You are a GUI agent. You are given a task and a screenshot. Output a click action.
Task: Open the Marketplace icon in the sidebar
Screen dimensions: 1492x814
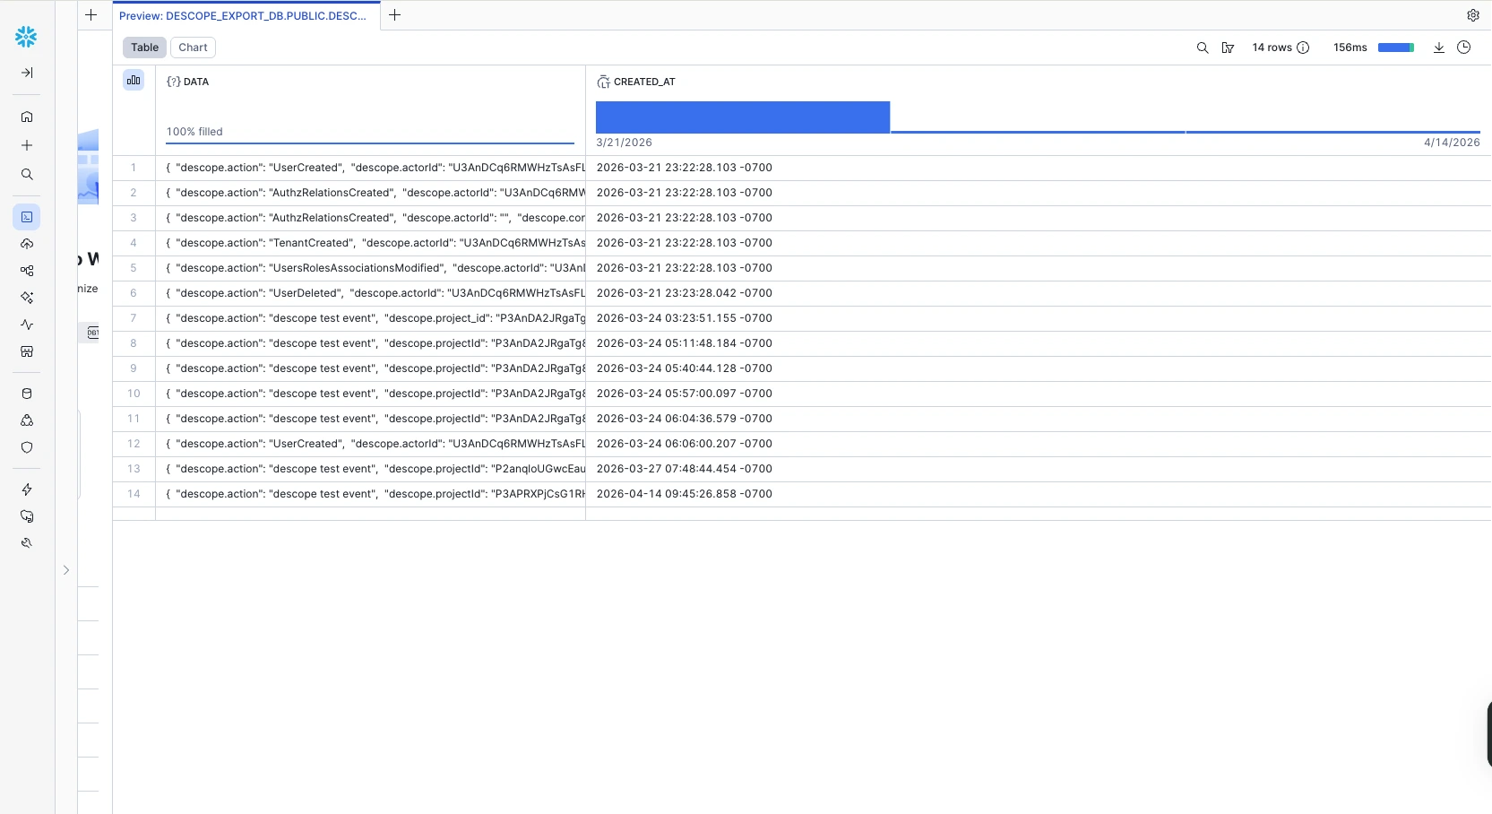coord(27,351)
